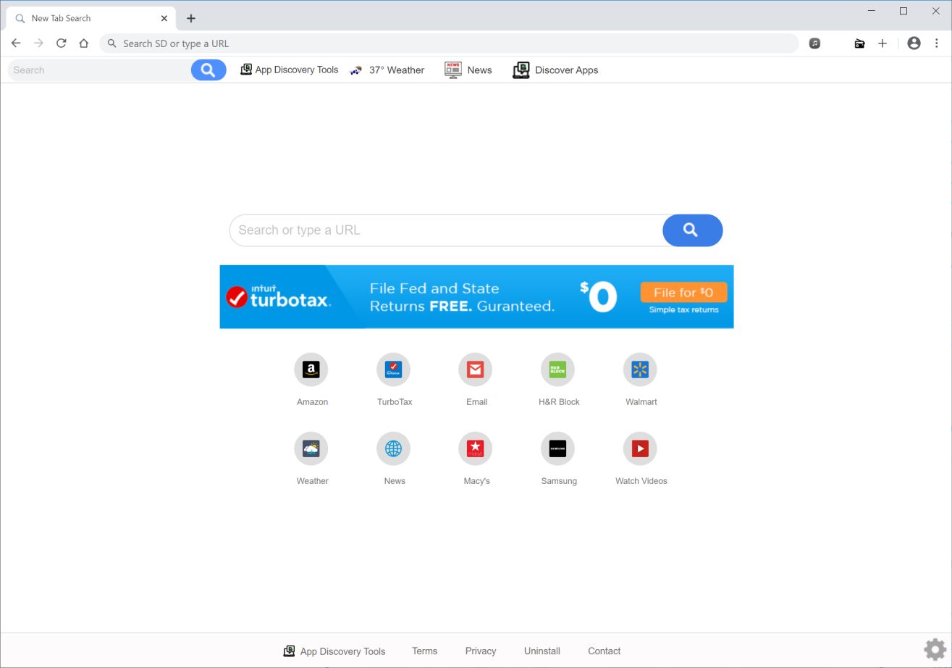Open the browser three-dot menu

pos(936,43)
